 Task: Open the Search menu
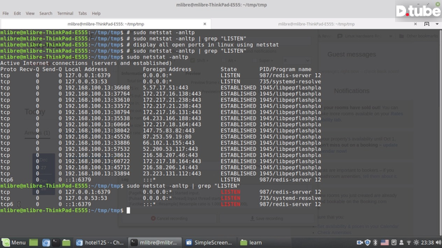click(46, 13)
